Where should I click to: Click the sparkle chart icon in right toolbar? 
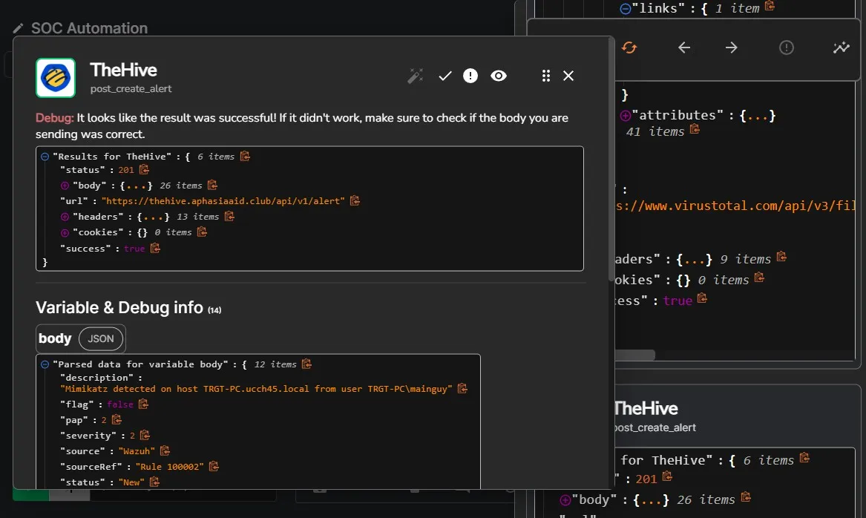[841, 47]
